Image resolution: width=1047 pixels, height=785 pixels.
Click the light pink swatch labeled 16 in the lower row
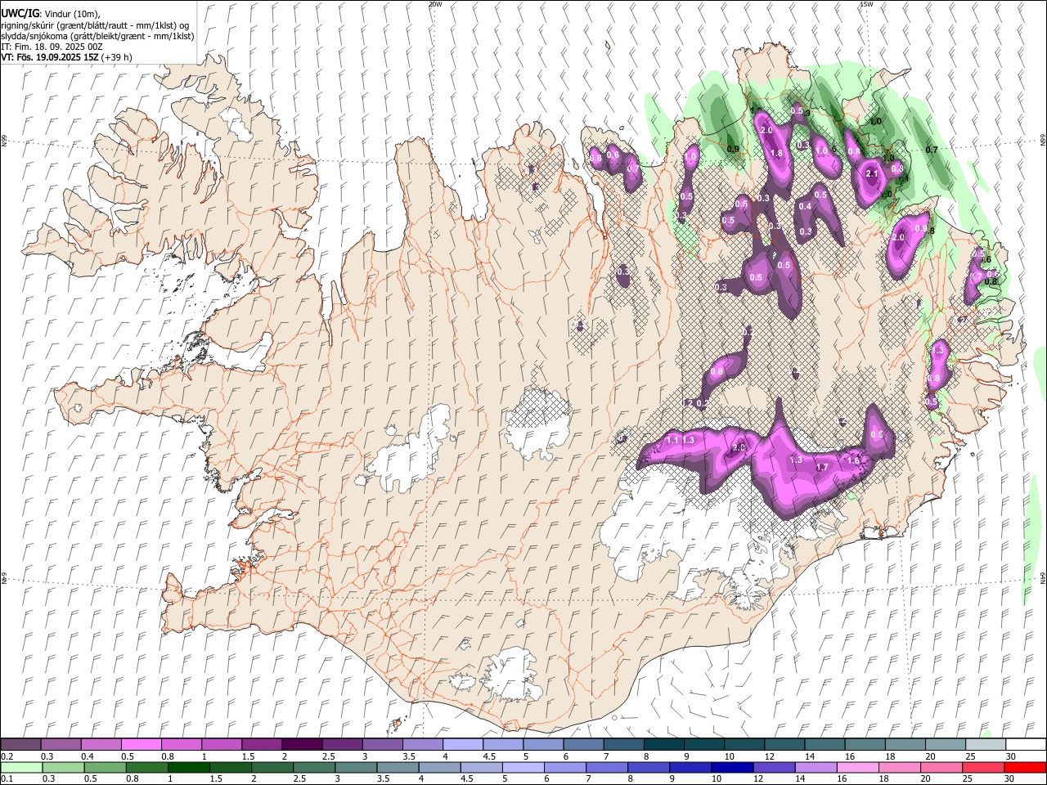(858, 768)
